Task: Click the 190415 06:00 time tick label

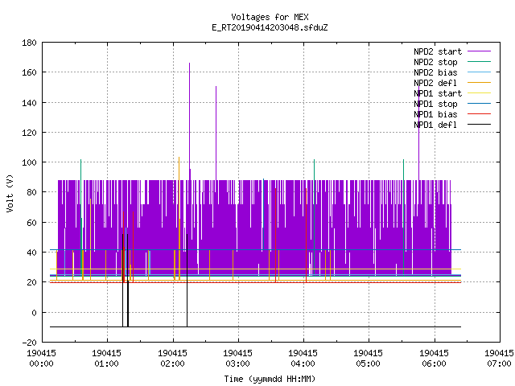Action: coord(434,359)
